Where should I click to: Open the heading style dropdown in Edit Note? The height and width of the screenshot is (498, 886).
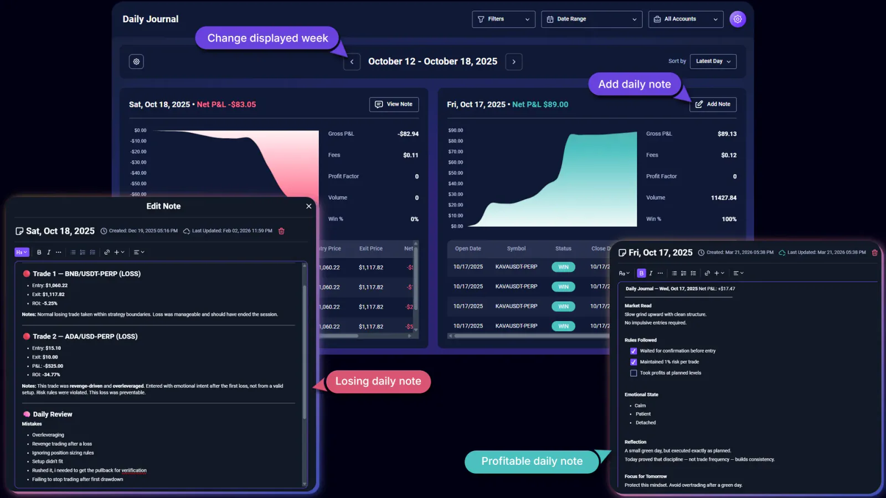22,252
